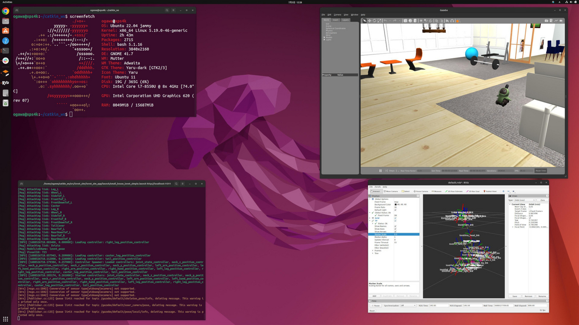Toggle the Show Names checkbox

click(395, 226)
